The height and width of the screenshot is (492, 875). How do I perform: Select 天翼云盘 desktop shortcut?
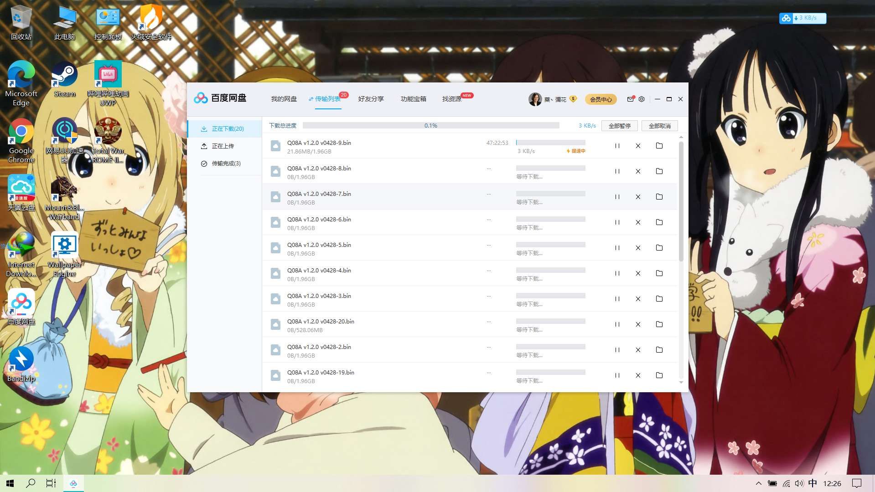(21, 194)
